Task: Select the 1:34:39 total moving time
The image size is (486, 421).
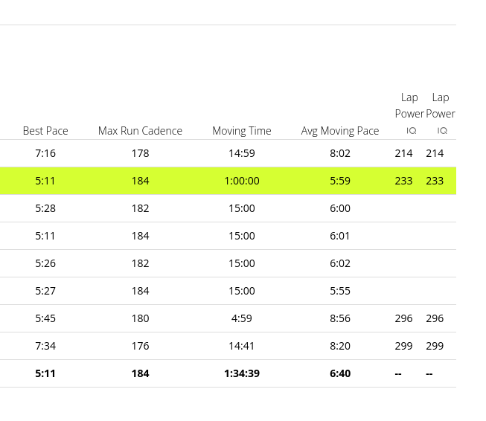Action: 242,374
